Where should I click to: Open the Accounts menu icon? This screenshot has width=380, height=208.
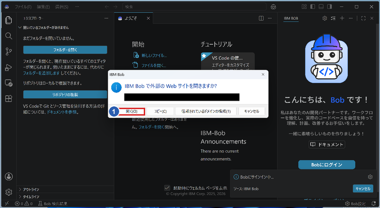tap(9, 177)
